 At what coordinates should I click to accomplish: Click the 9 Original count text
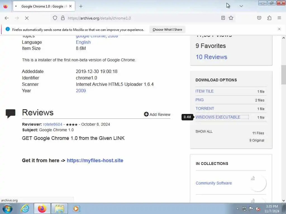pos(257,140)
